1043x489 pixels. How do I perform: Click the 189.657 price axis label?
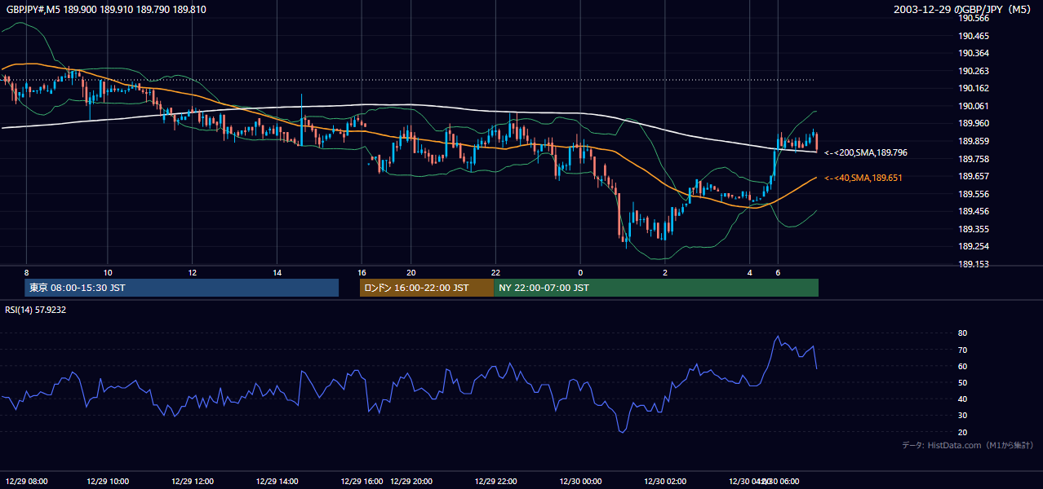click(x=974, y=176)
